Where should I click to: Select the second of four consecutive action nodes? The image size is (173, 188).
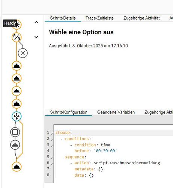pos(17,79)
